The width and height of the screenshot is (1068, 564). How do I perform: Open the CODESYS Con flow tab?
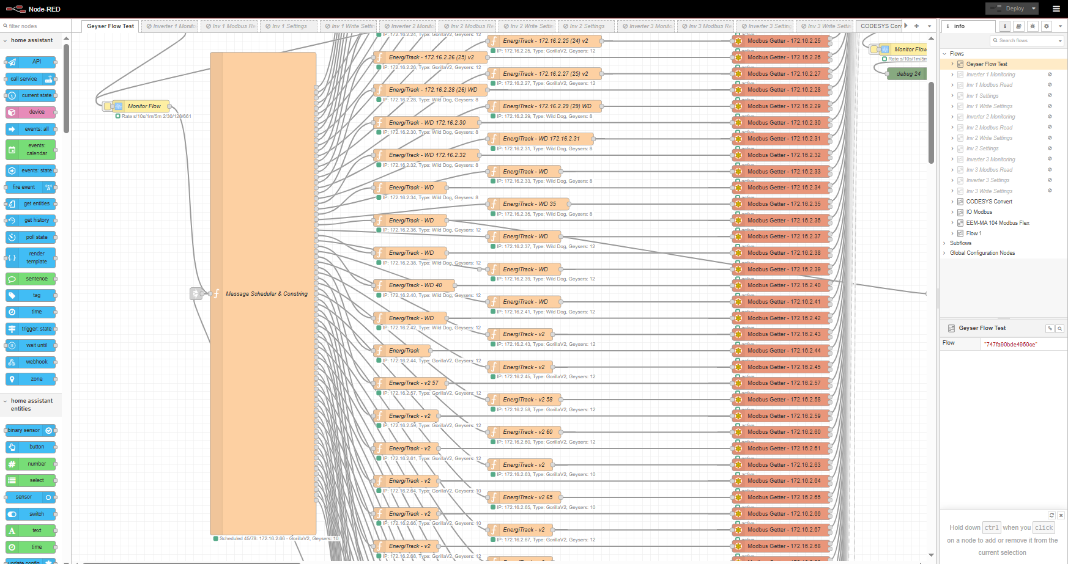[880, 26]
